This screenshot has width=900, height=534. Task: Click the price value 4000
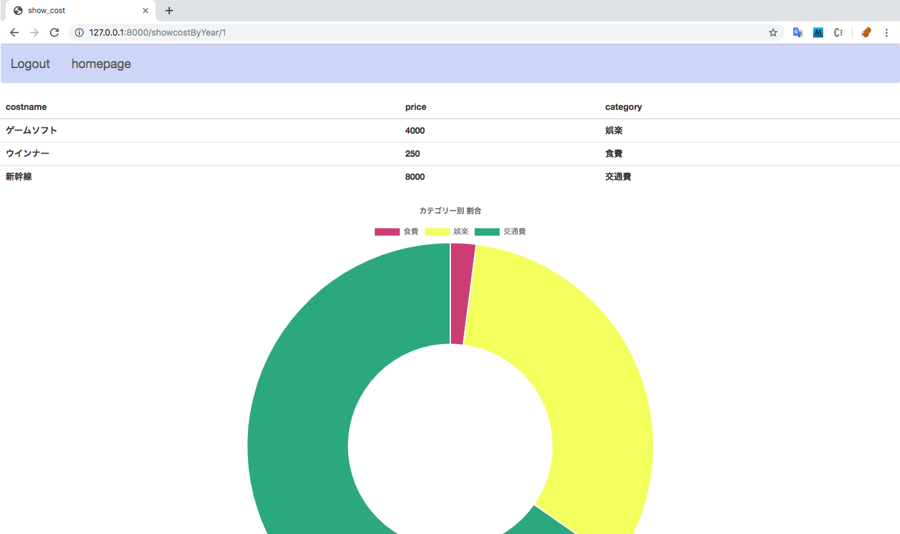point(415,131)
